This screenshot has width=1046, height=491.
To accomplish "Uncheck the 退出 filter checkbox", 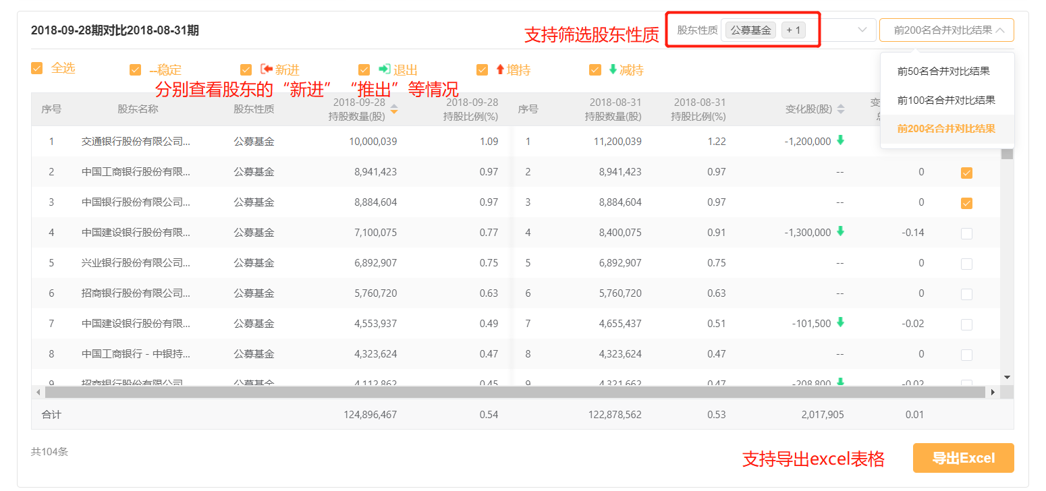I will [x=364, y=69].
